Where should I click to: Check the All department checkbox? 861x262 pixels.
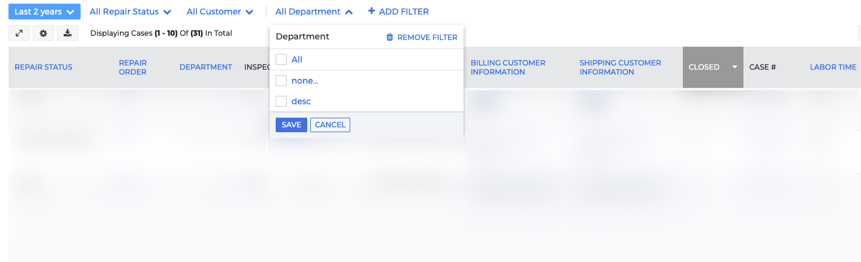[281, 59]
